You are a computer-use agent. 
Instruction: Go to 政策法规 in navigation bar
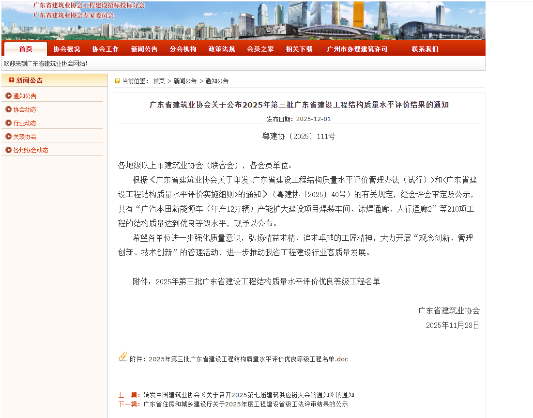coord(222,49)
